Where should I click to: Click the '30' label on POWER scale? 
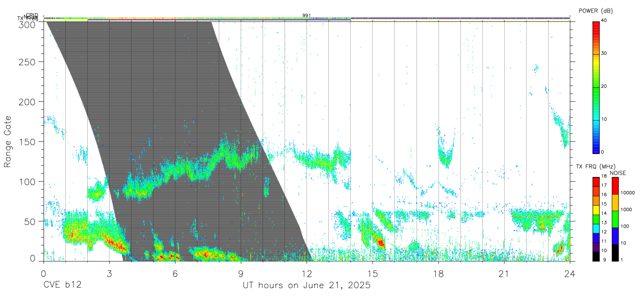[x=604, y=53]
